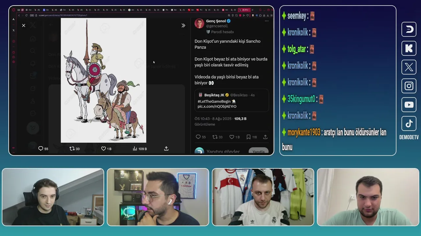Click the 'Yanıtını gönder' reply field
Image resolution: width=421 pixels, height=236 pixels.
tap(223, 151)
